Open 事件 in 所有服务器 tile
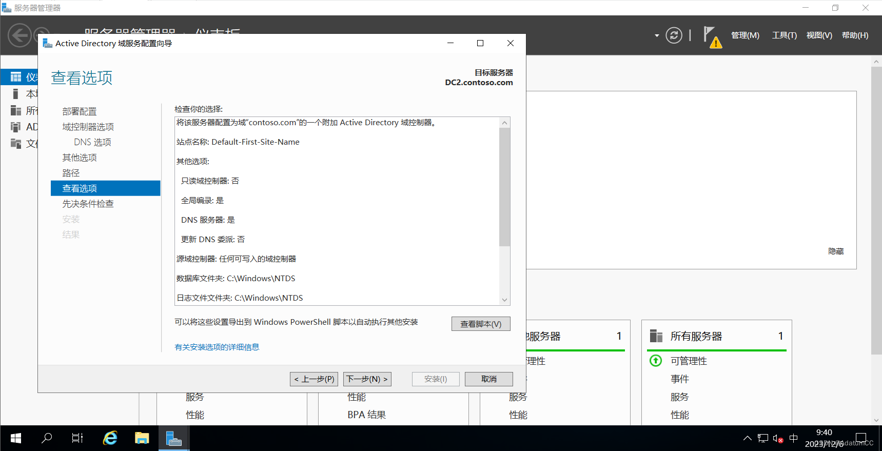 pyautogui.click(x=680, y=379)
